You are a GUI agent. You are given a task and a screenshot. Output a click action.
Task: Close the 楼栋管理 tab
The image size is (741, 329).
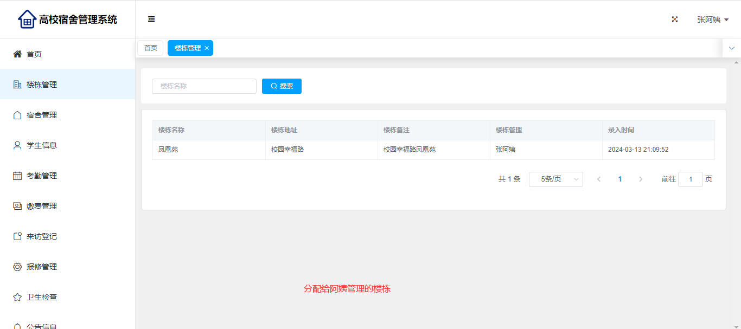click(x=207, y=48)
